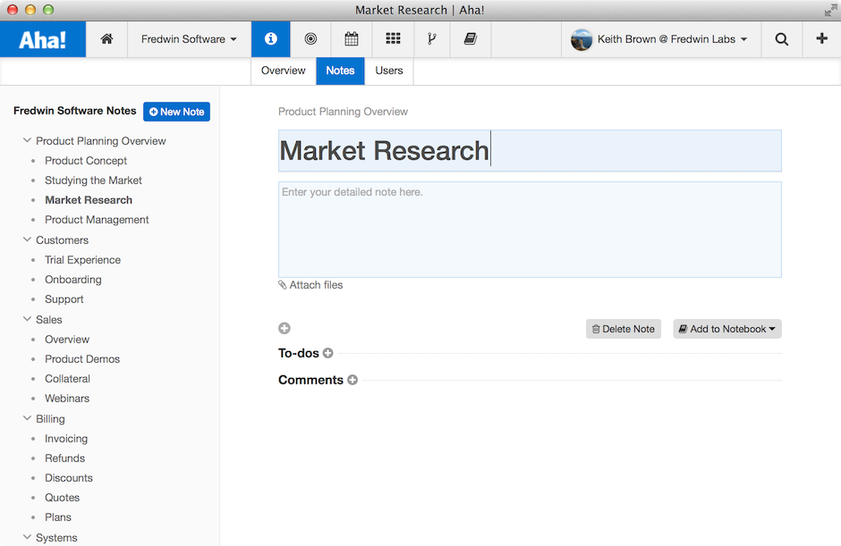The image size is (841, 546).
Task: Click the plus icon in the navigation bar
Action: click(821, 38)
